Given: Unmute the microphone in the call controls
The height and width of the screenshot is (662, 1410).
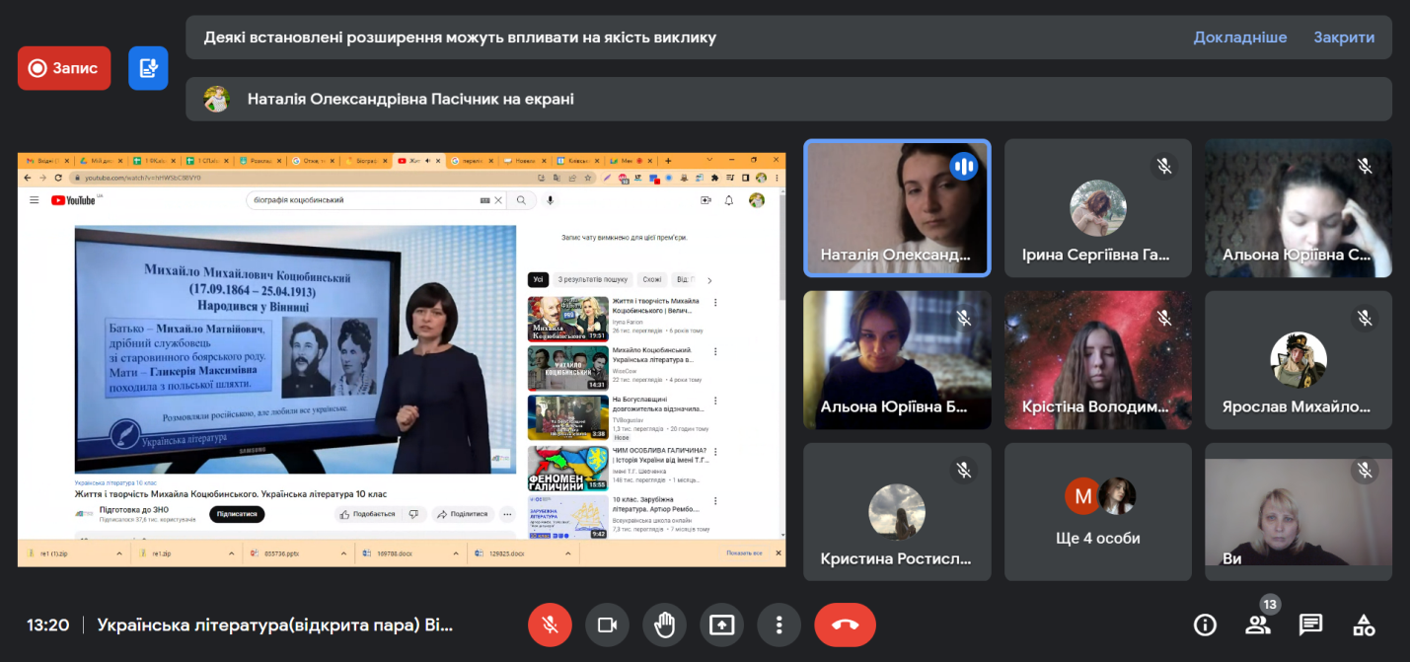Looking at the screenshot, I should click(x=550, y=625).
